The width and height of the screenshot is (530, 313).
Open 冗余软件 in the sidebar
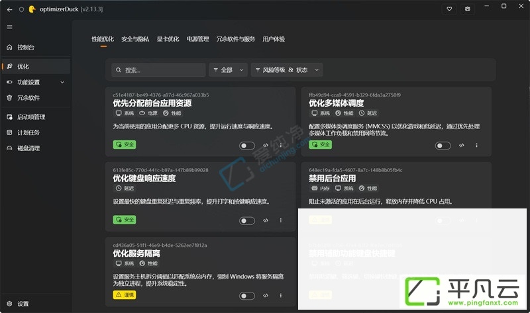(x=36, y=97)
